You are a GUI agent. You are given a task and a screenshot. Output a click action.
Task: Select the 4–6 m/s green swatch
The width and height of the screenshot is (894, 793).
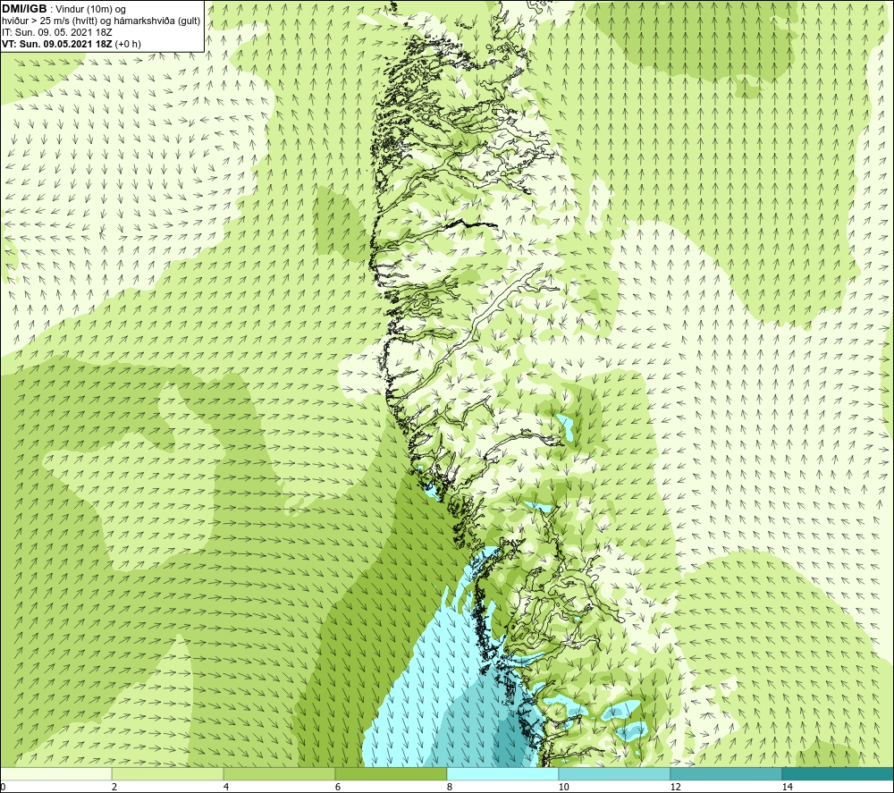click(279, 773)
